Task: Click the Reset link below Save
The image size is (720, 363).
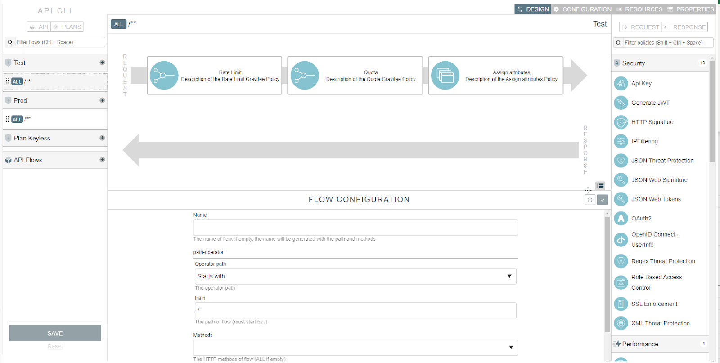Action: coord(55,346)
